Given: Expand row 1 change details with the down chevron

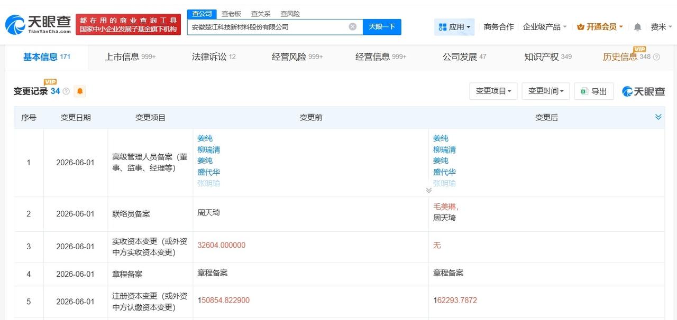Looking at the screenshot, I should 428,190.
